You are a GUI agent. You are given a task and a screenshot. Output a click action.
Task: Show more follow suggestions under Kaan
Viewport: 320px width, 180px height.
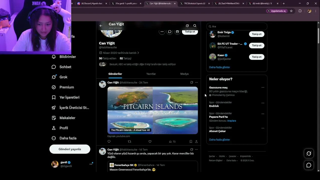pos(219,67)
